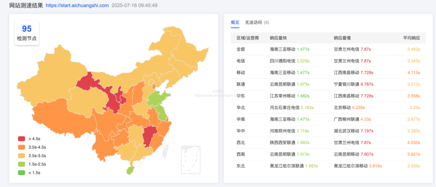Click 河南郑州电信 2.119s cell
Image resolution: width=436 pixels, height=187 pixels.
pyautogui.click(x=290, y=131)
